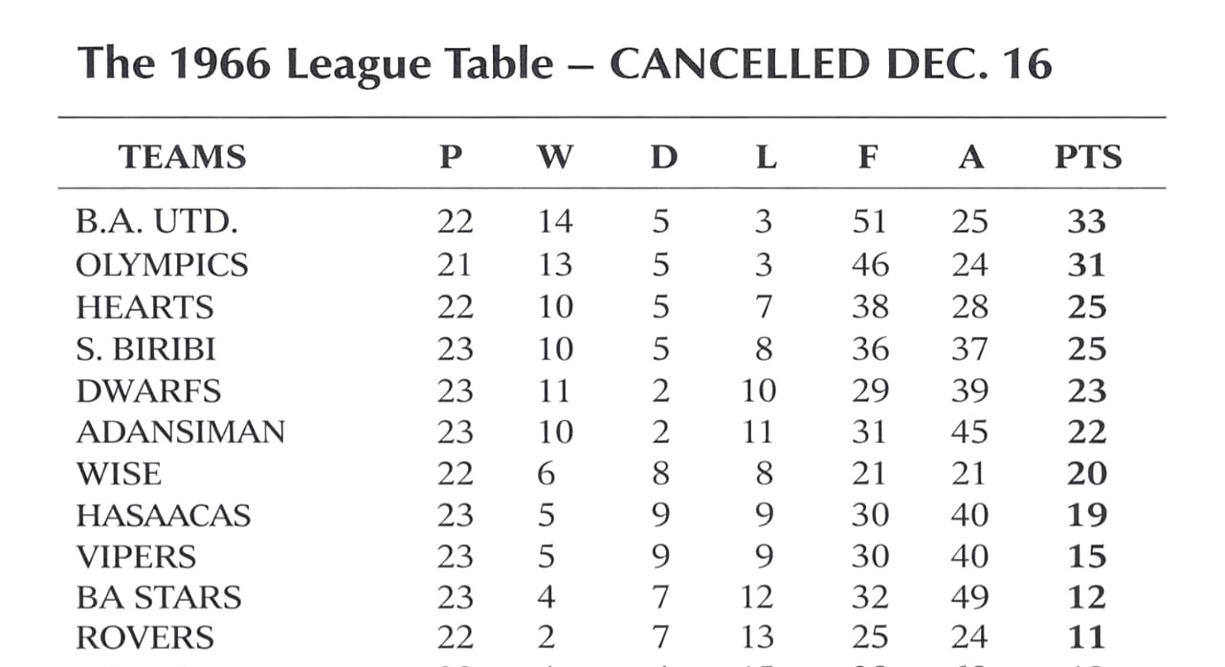The height and width of the screenshot is (667, 1225).
Task: Click the HASAACAS team name
Action: click(163, 516)
